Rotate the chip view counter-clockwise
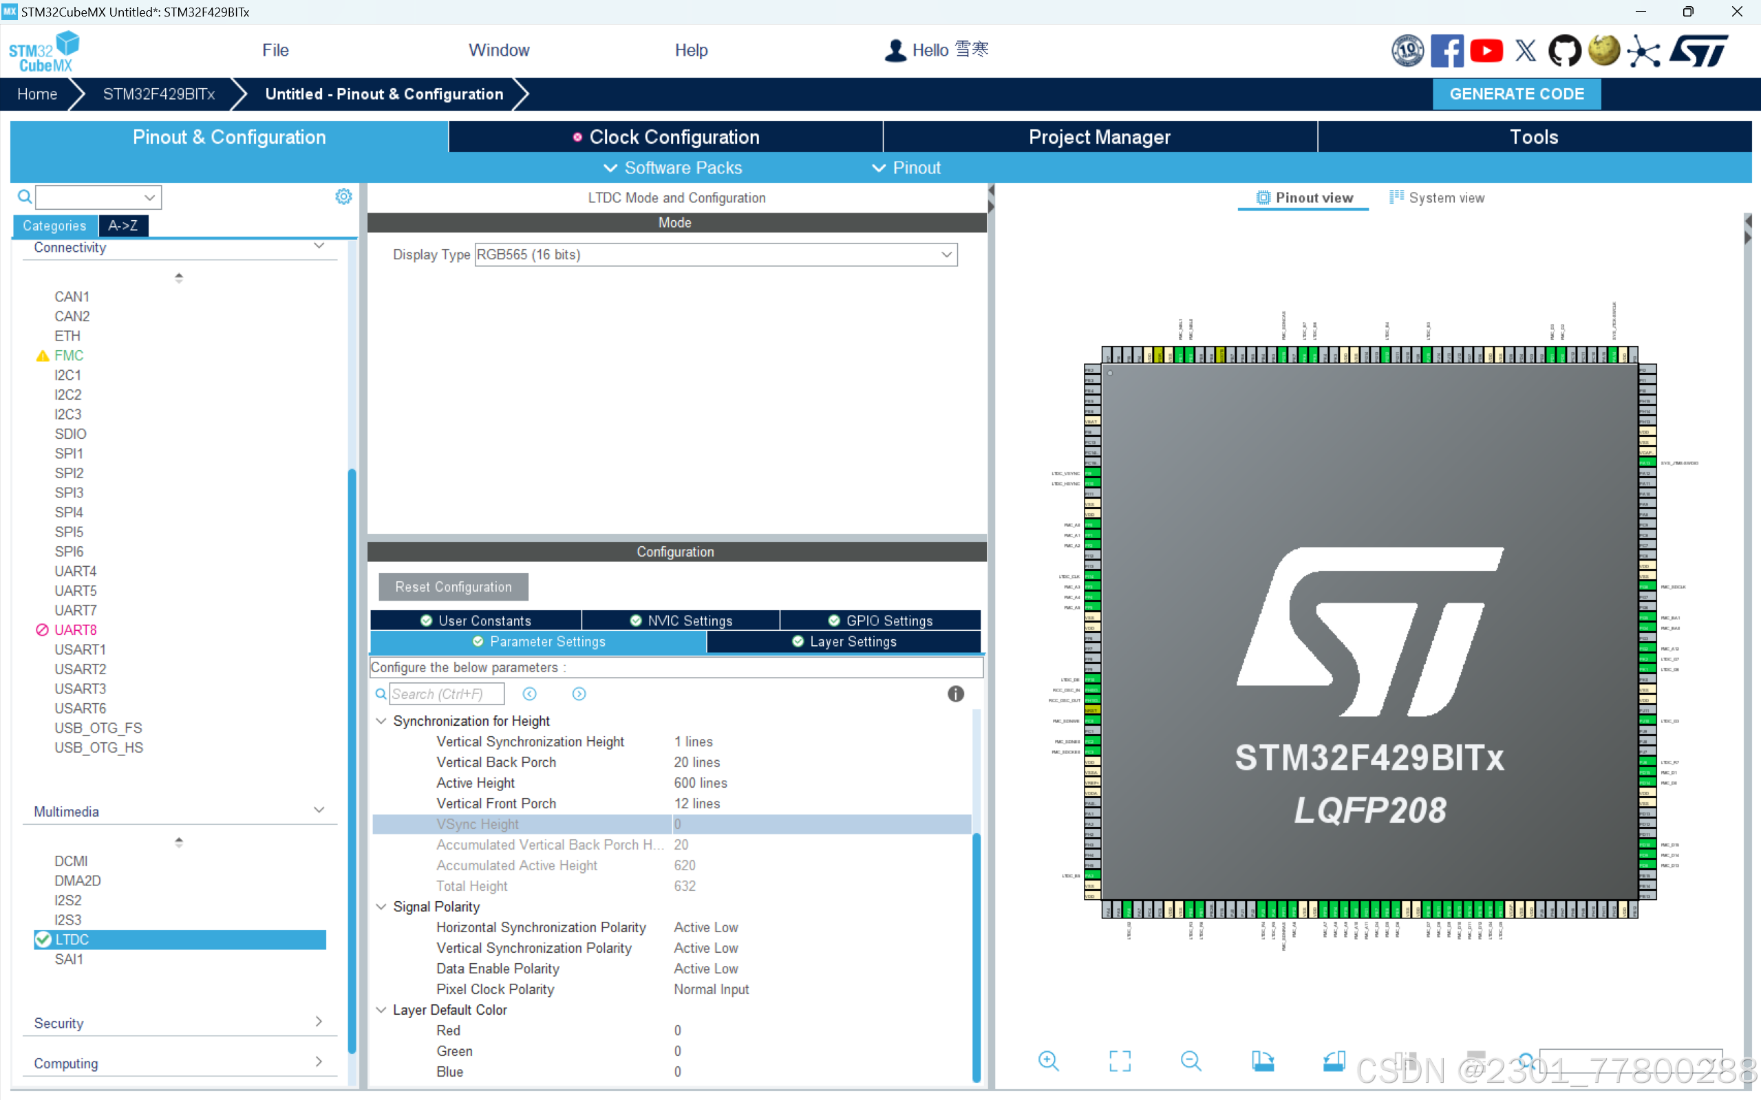Viewport: 1761px width, 1100px height. point(1333,1061)
